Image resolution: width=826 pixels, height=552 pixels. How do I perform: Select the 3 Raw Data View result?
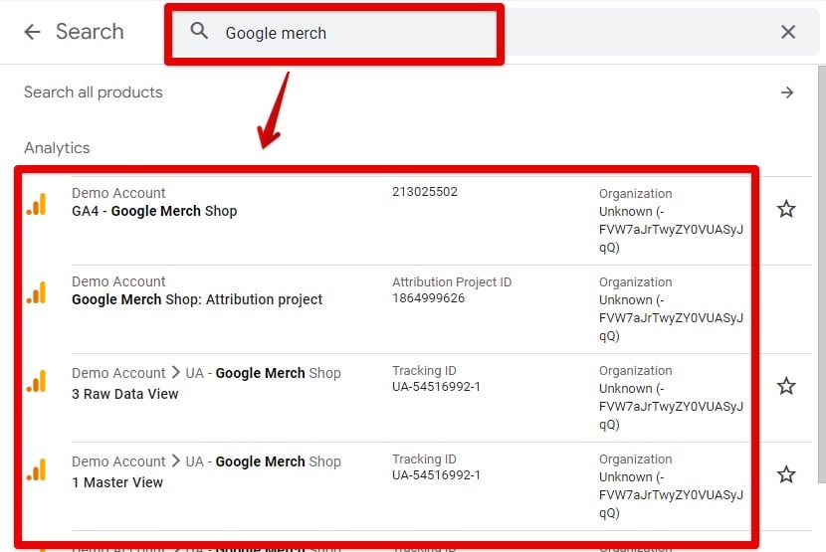(124, 394)
